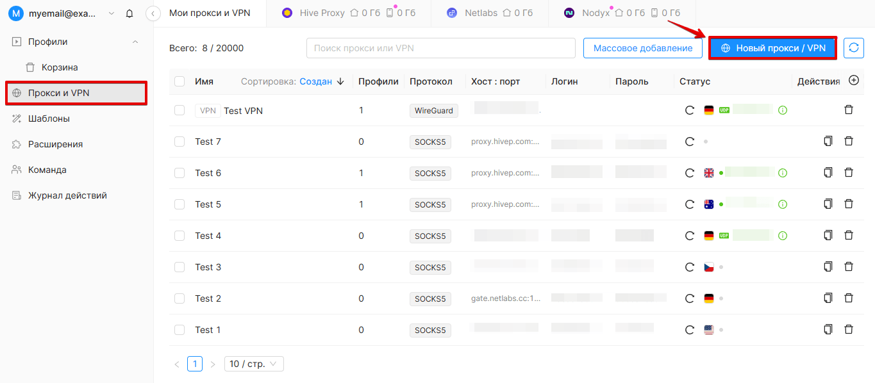
Task: Recheck status of Test 1
Action: pos(690,330)
